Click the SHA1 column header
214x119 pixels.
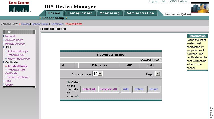[150, 65]
